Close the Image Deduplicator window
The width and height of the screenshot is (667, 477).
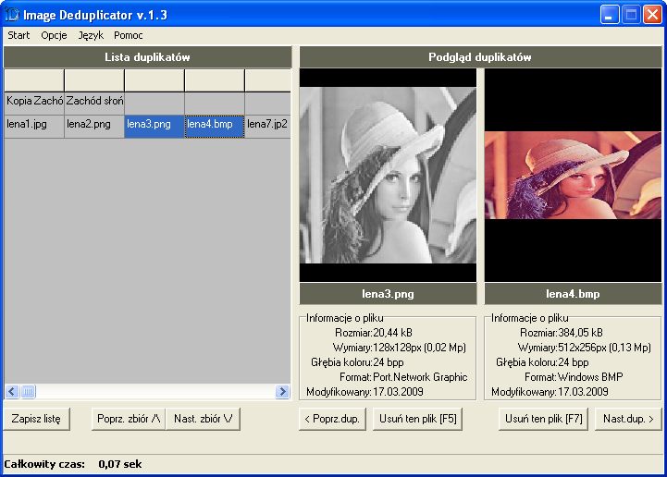point(652,15)
